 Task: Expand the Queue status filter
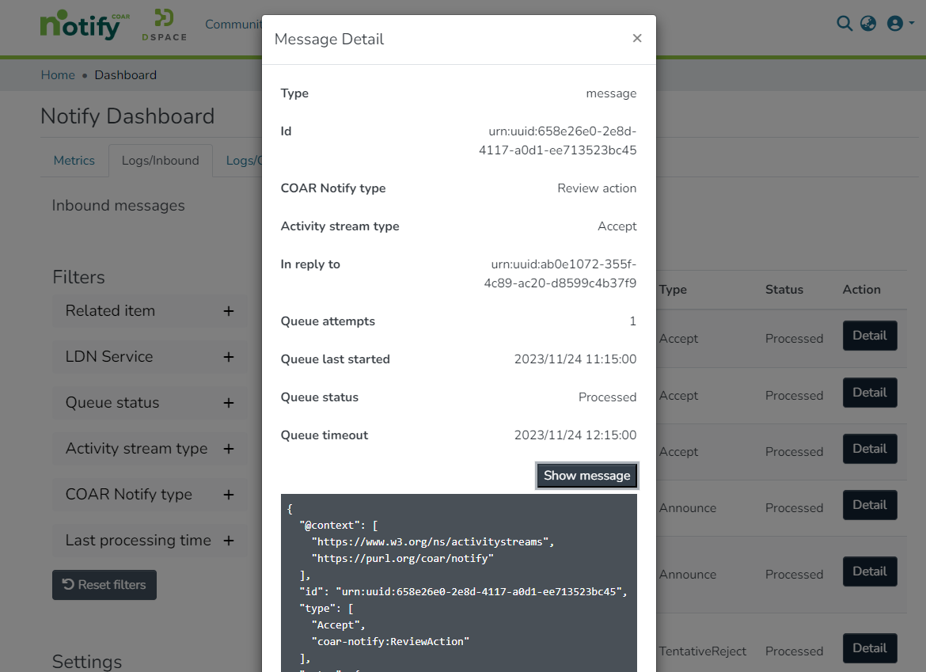[228, 403]
